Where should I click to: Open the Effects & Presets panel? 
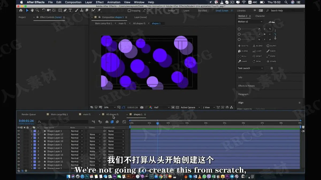pos(246,86)
